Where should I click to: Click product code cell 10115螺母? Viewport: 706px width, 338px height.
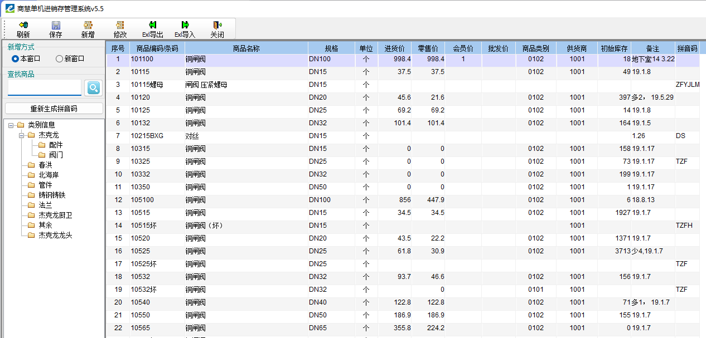157,85
